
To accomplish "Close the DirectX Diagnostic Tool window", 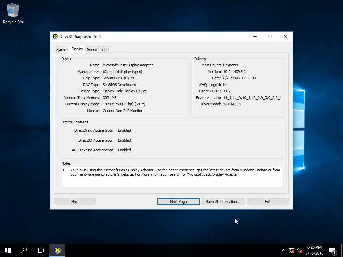I will coord(285,36).
